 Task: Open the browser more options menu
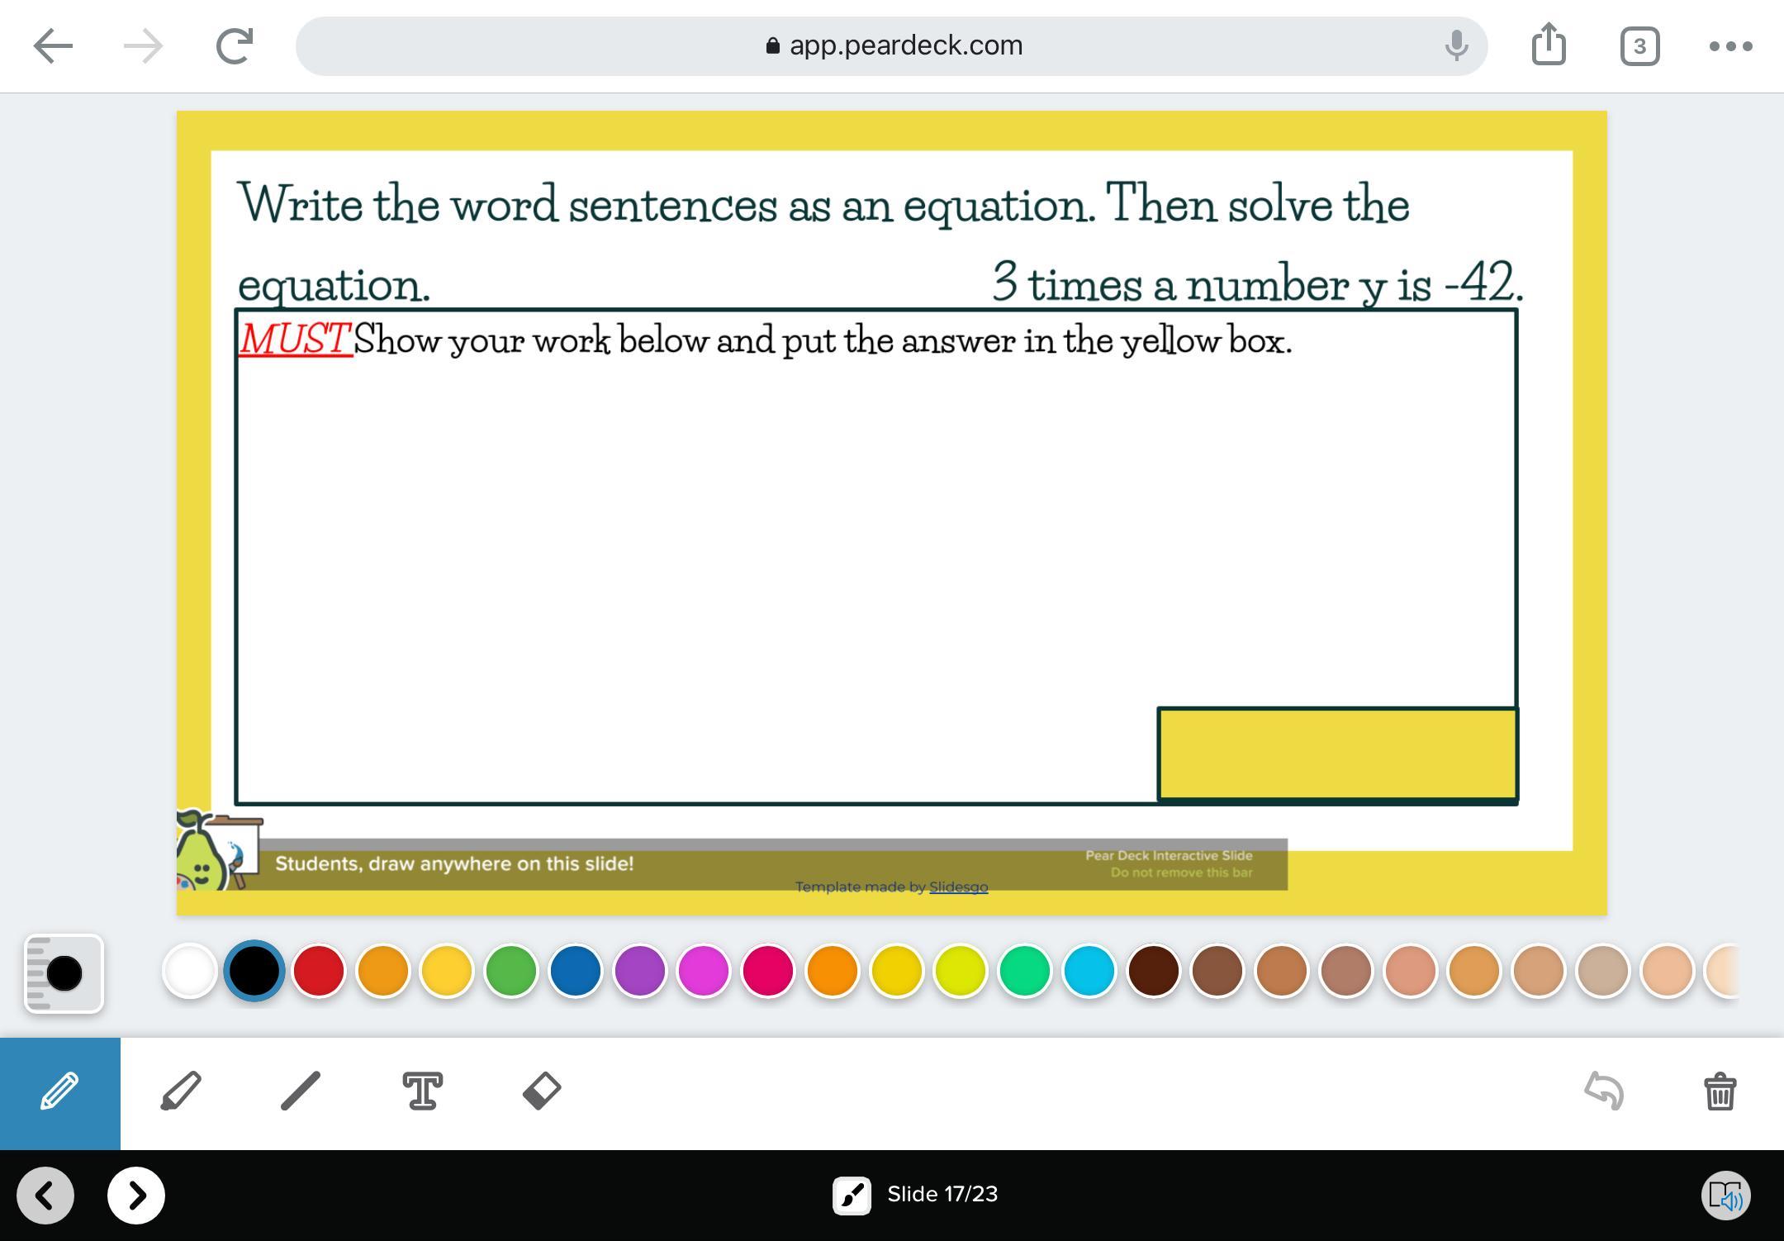pyautogui.click(x=1730, y=46)
